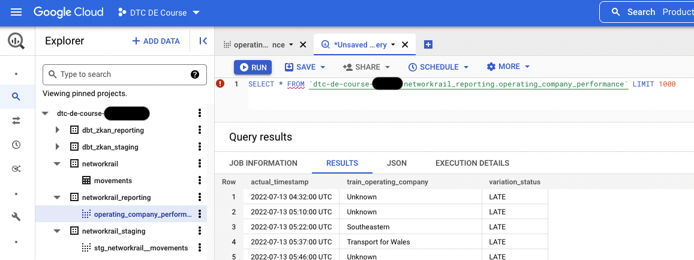Open the JSON results tab
Viewport: 694px width, 260px height.
396,163
